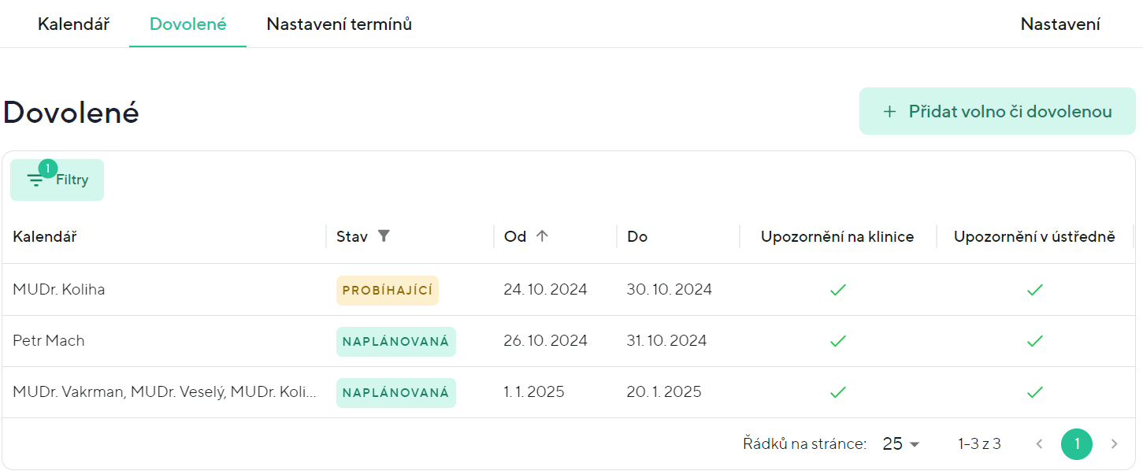Sort by the Do column header
The height and width of the screenshot is (471, 1143).
[x=637, y=236]
